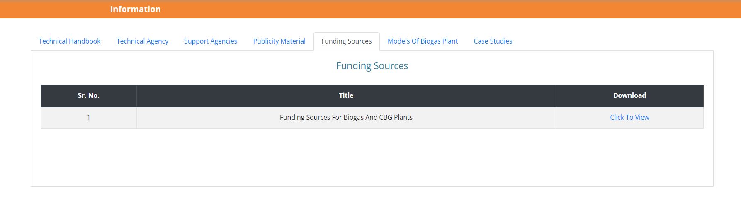
Task: Click the teal Funding Sources heading
Action: (372, 66)
